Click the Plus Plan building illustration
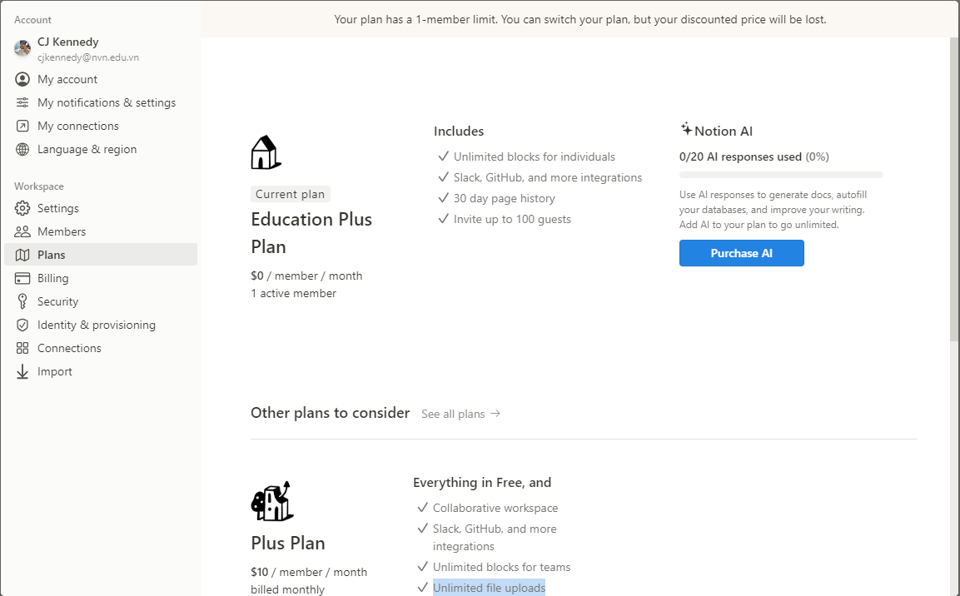 pos(271,501)
